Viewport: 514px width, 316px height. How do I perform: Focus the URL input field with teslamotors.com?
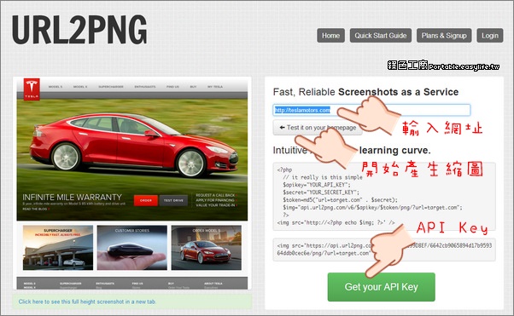tap(371, 110)
